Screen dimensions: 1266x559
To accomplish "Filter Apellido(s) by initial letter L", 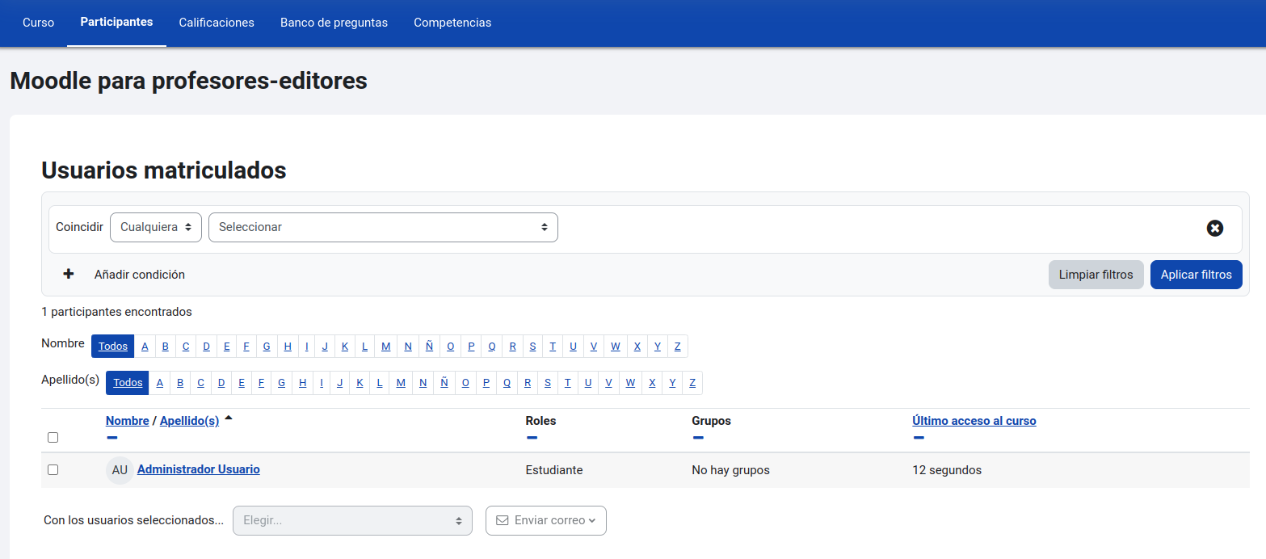I will pos(380,383).
